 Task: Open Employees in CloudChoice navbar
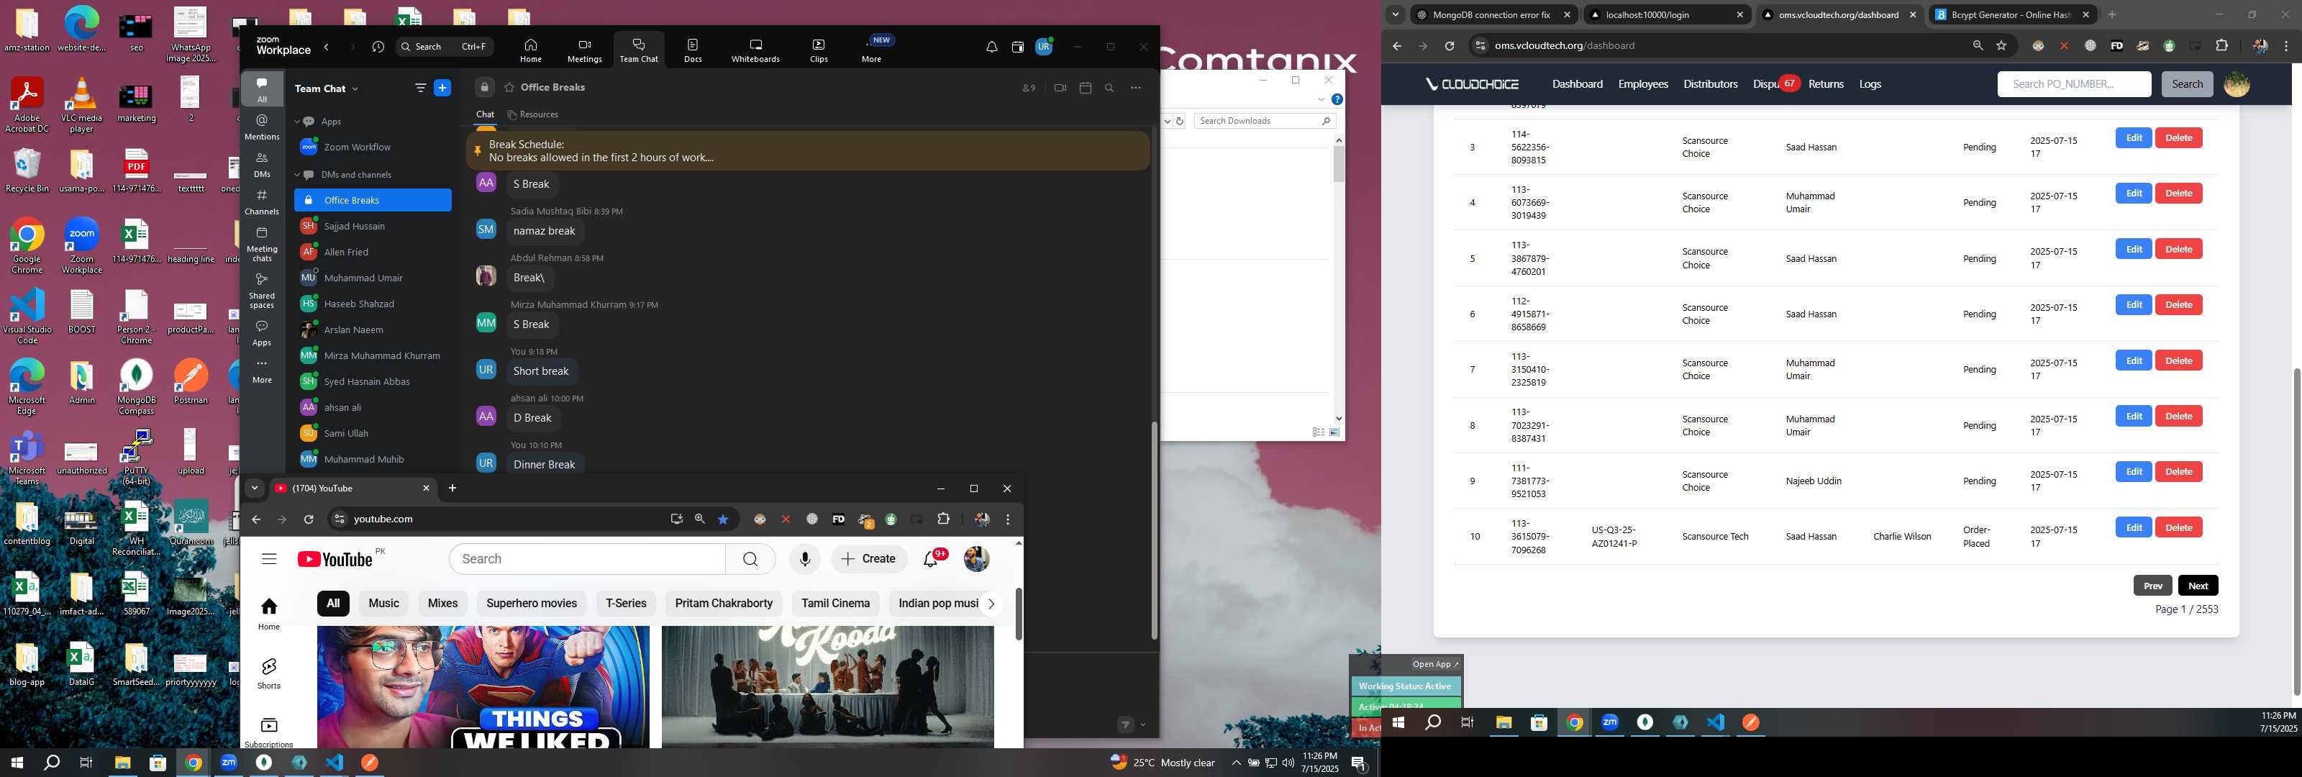pos(1642,84)
